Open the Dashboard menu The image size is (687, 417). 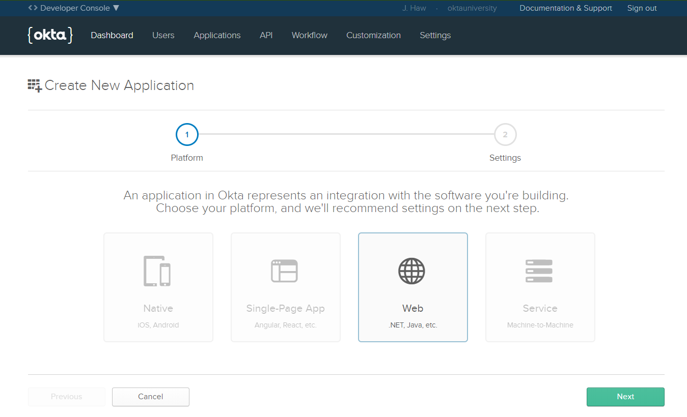(112, 35)
